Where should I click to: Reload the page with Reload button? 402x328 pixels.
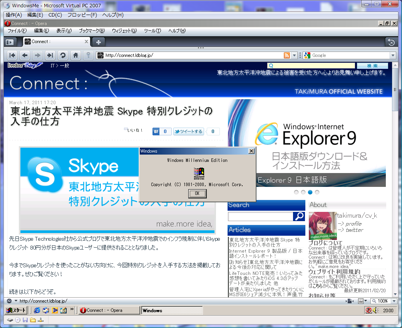pyautogui.click(x=63, y=55)
